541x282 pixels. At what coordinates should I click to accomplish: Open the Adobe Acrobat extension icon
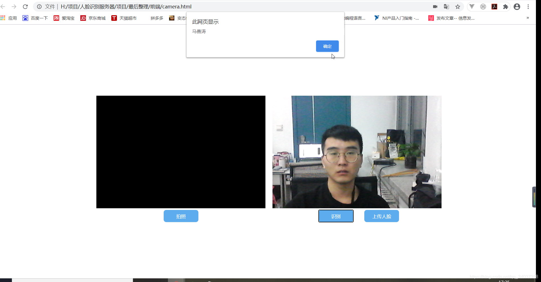(x=494, y=6)
